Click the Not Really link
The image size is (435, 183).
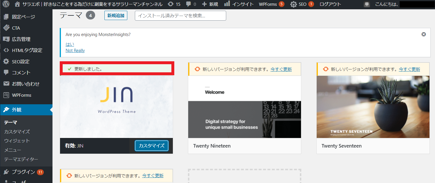(x=75, y=51)
